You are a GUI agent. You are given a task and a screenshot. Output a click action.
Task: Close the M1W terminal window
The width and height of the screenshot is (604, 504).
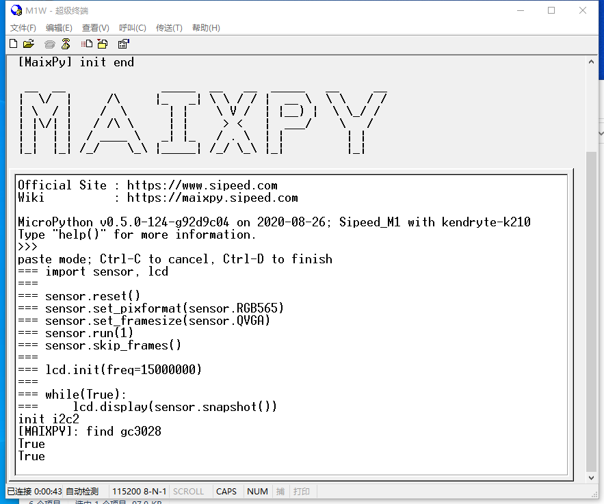pyautogui.click(x=583, y=10)
